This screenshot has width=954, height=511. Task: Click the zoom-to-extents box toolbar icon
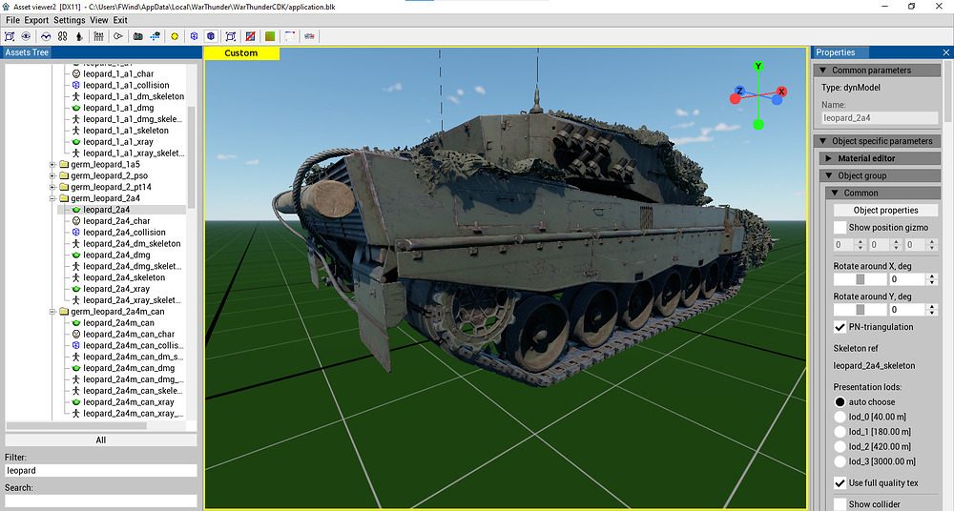10,36
